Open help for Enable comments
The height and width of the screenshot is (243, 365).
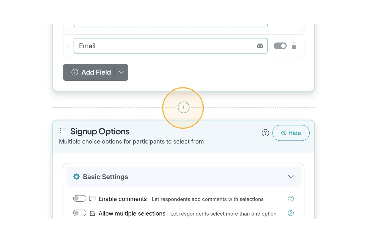291,199
